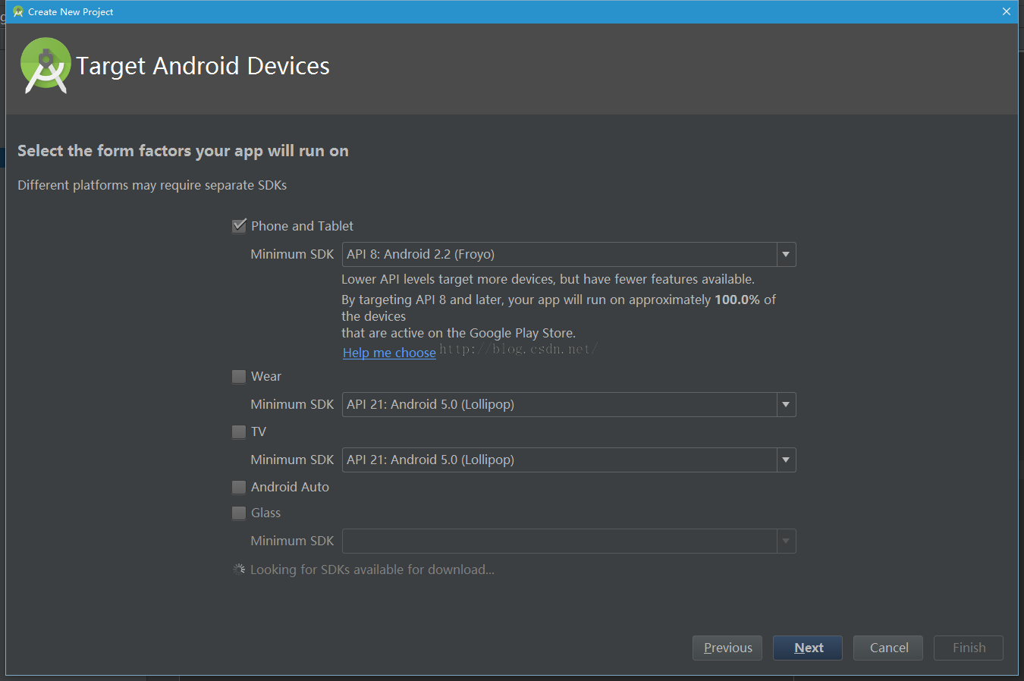Screen dimensions: 1024x681
Task: Click the Android Studio icon in title bar
Action: [x=18, y=11]
